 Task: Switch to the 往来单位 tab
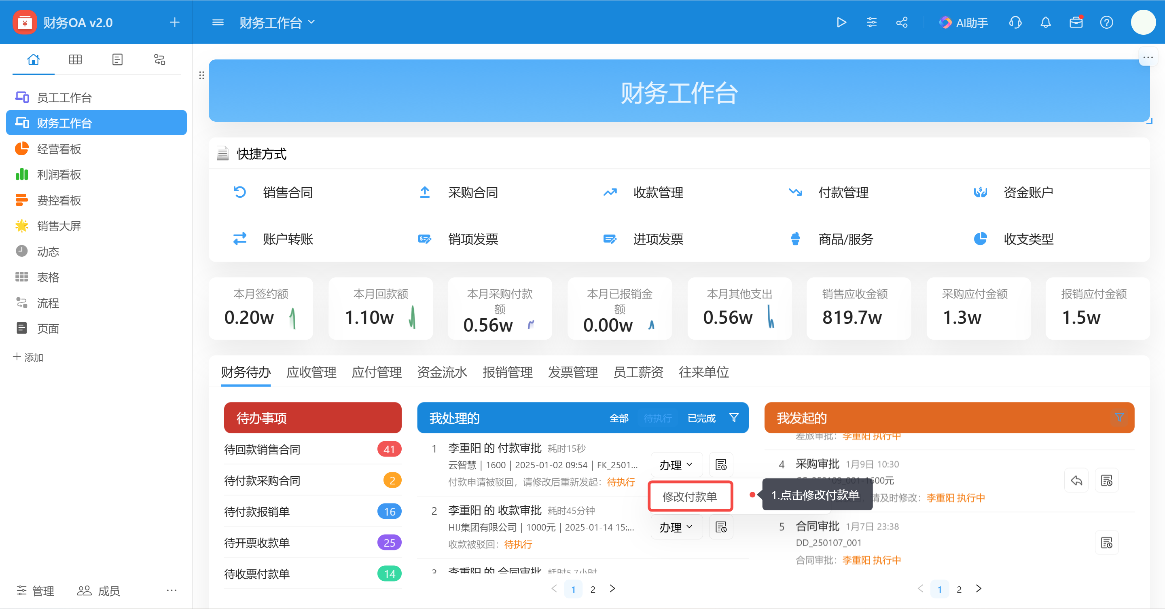704,372
